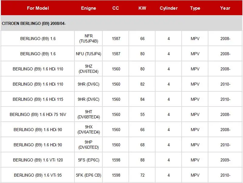The height and width of the screenshot is (183, 243).
Task: Click KW '66' in the 9HX row
Action: [142, 130]
